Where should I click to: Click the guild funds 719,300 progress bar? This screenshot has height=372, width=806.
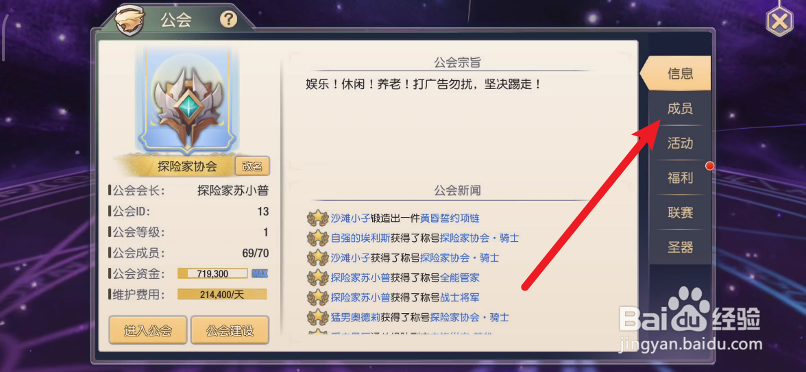[x=212, y=273]
